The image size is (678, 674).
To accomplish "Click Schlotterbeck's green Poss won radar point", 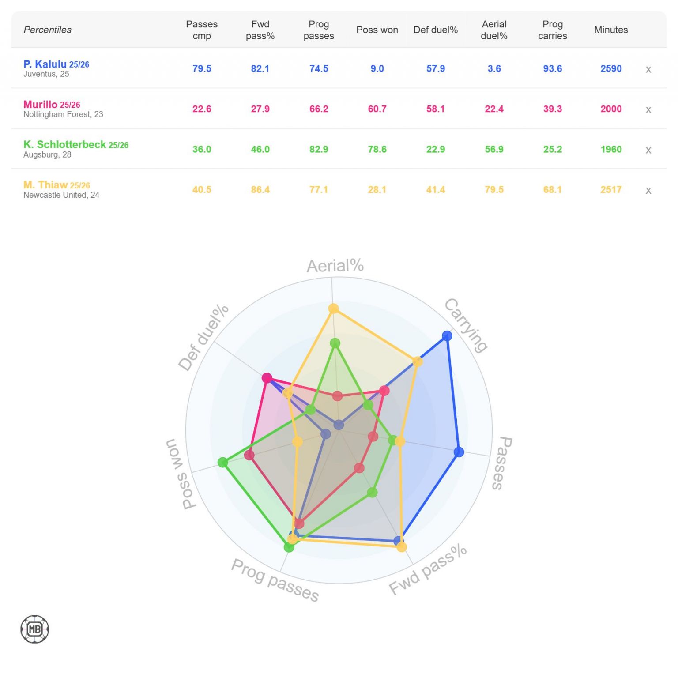I will tap(223, 463).
